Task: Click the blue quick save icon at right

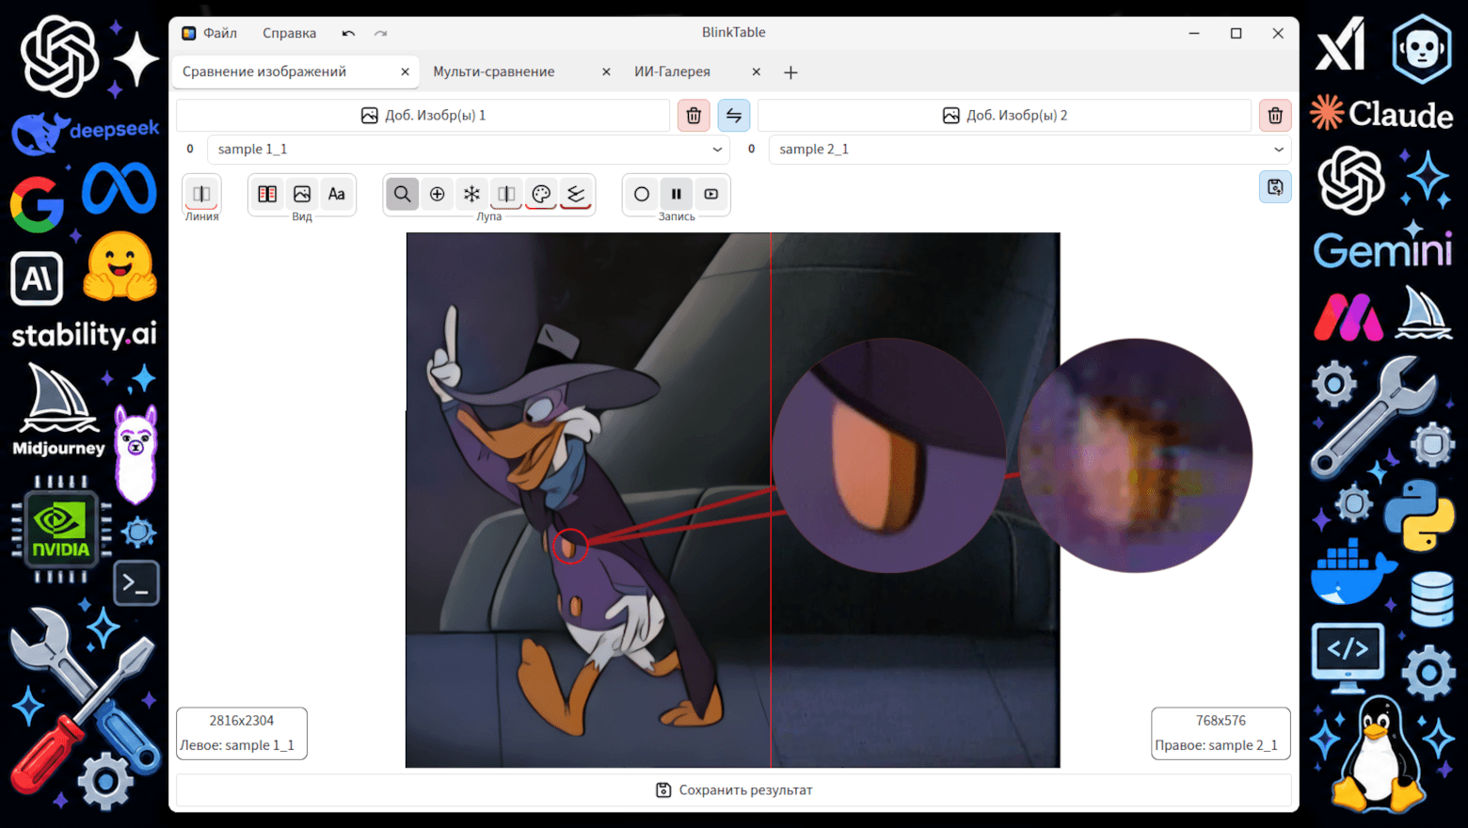Action: point(1275,187)
